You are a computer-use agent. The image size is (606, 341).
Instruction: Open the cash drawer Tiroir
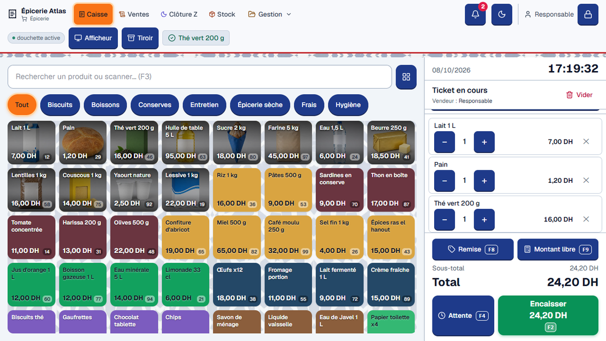(140, 38)
